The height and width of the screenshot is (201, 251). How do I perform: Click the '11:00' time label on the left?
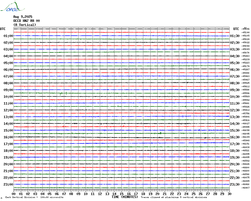[8, 103]
